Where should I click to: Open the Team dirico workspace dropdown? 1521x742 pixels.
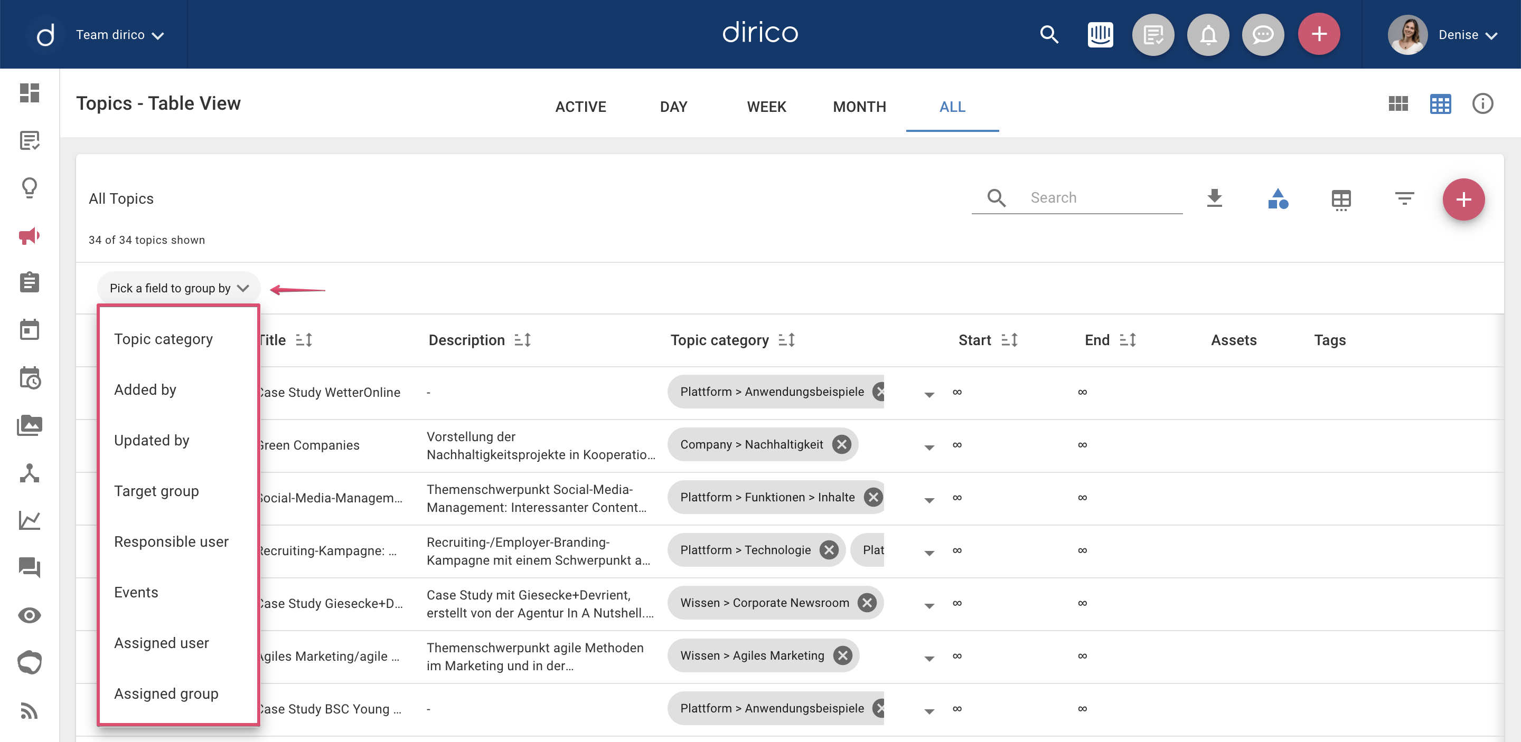(x=120, y=35)
